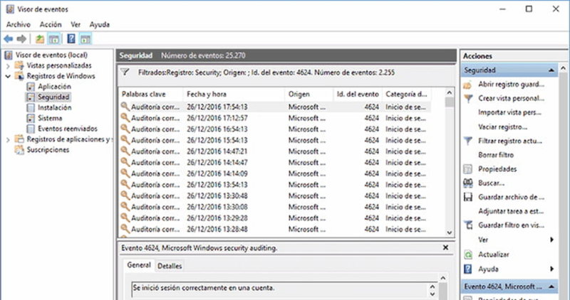Open the Ver submenu arrow in Acciones

(x=551, y=240)
